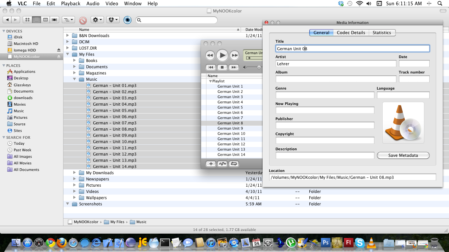Open the Finder action gear menu

[97, 20]
